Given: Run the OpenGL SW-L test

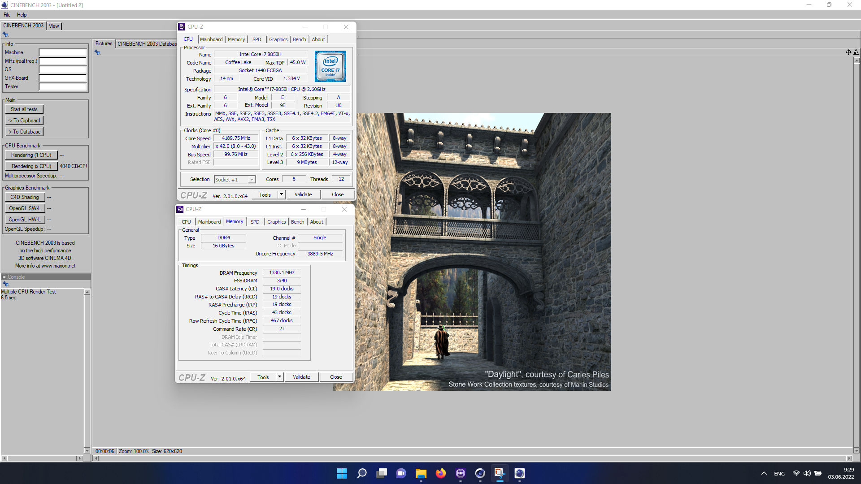Looking at the screenshot, I should click(x=25, y=208).
